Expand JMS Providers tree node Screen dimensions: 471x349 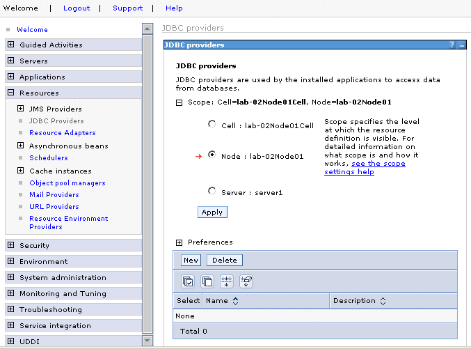click(x=20, y=108)
